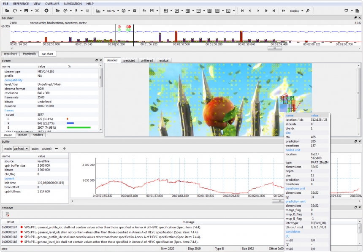Open settings gear icon

pyautogui.click(x=46, y=11)
